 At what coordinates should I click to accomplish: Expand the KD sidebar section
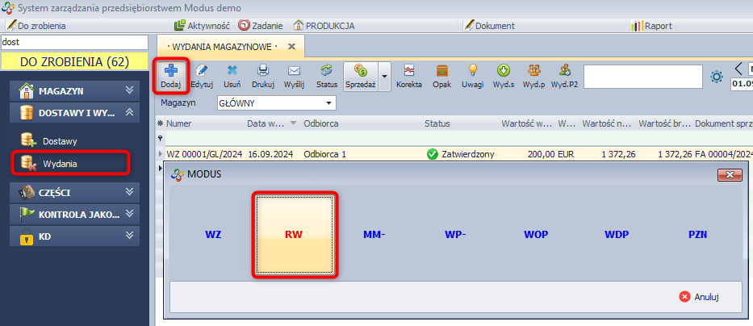point(74,236)
